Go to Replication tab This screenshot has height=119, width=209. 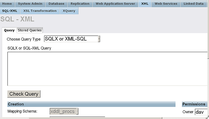coord(80,4)
